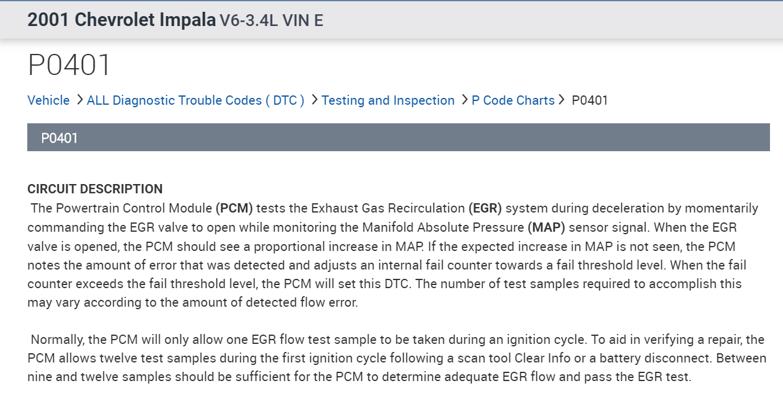The width and height of the screenshot is (783, 404).
Task: Click the bold (MAP) abbreviation
Action: [546, 227]
